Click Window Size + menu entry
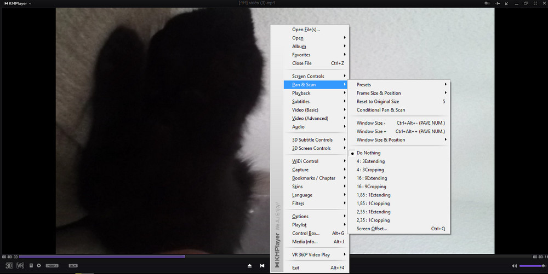Screen dimensions: 548x274 (x=399, y=131)
